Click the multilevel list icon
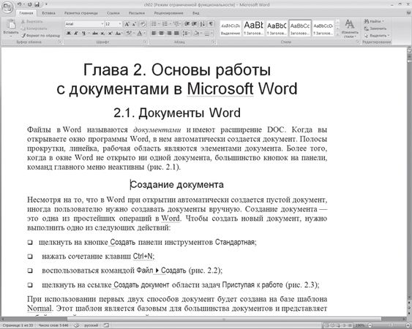 [x=176, y=24]
